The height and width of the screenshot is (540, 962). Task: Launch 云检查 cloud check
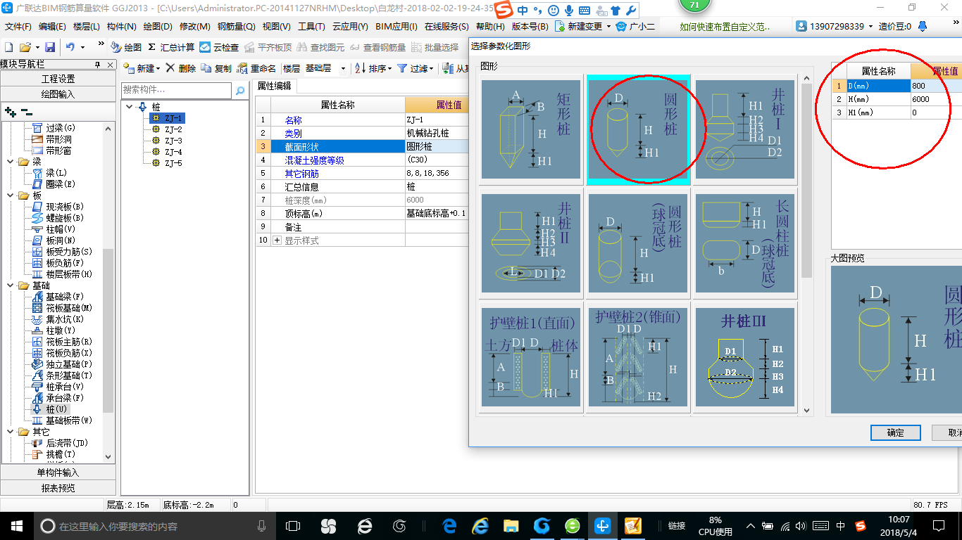(219, 47)
